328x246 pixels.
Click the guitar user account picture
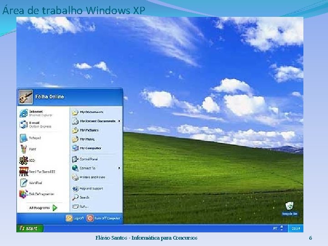pos(26,97)
